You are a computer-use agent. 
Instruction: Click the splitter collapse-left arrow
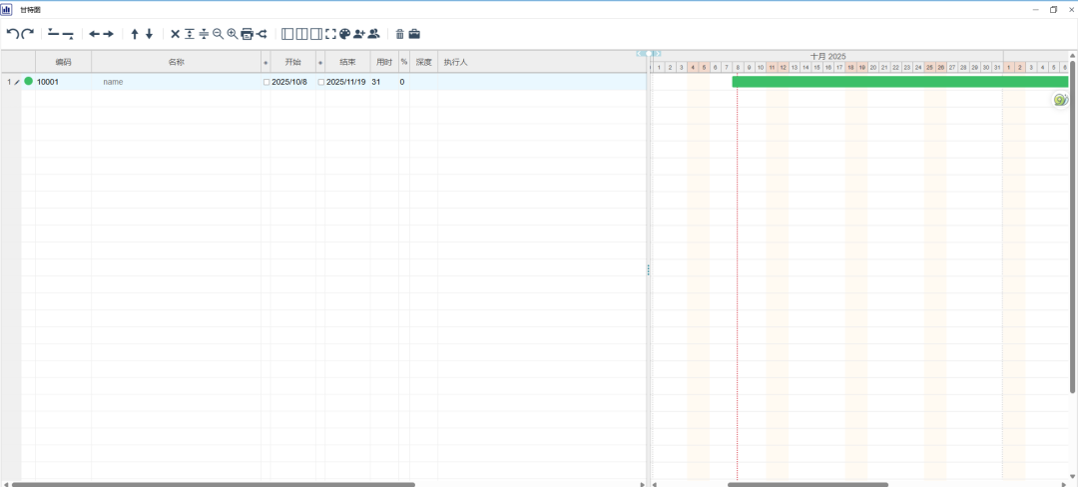[640, 53]
